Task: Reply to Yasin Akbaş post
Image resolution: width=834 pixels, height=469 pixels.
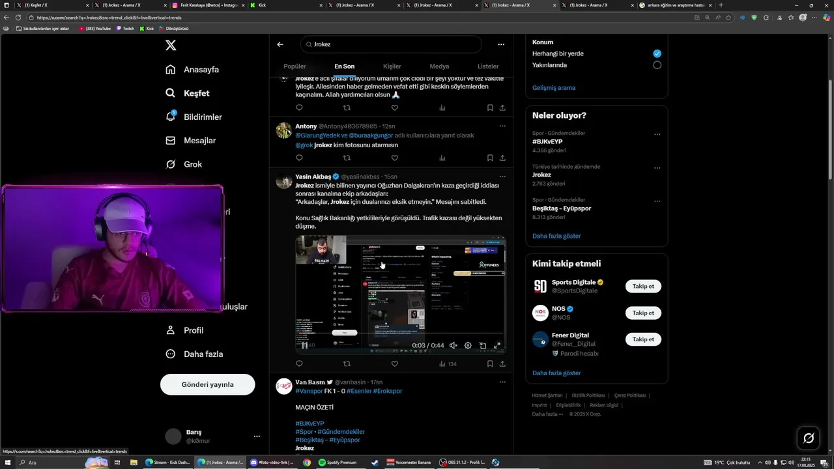Action: click(x=299, y=364)
